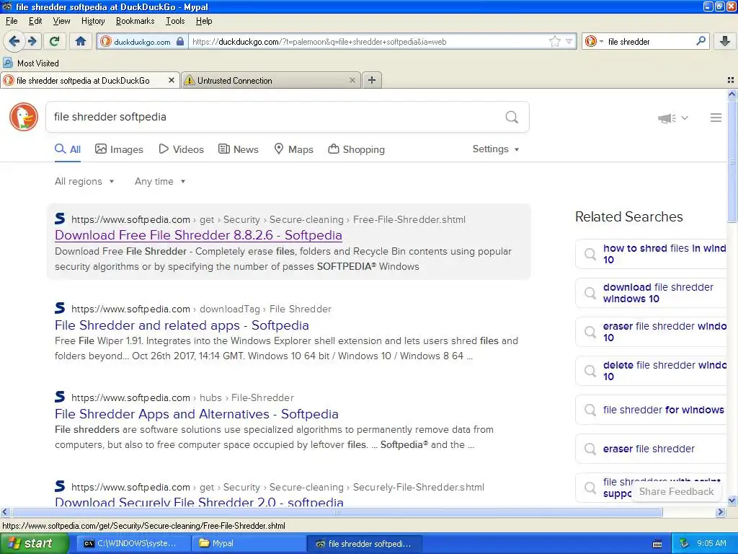Switch to Videos results
This screenshot has width=738, height=554.
pyautogui.click(x=181, y=149)
